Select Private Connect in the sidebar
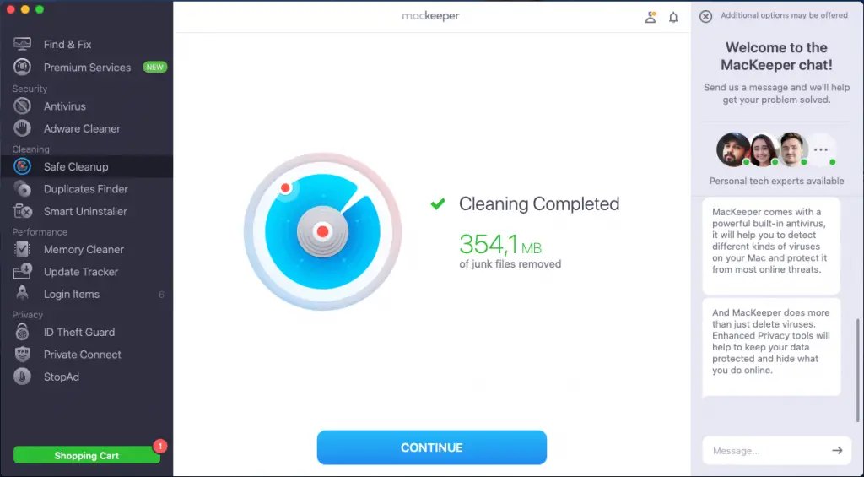This screenshot has height=477, width=864. click(87, 355)
